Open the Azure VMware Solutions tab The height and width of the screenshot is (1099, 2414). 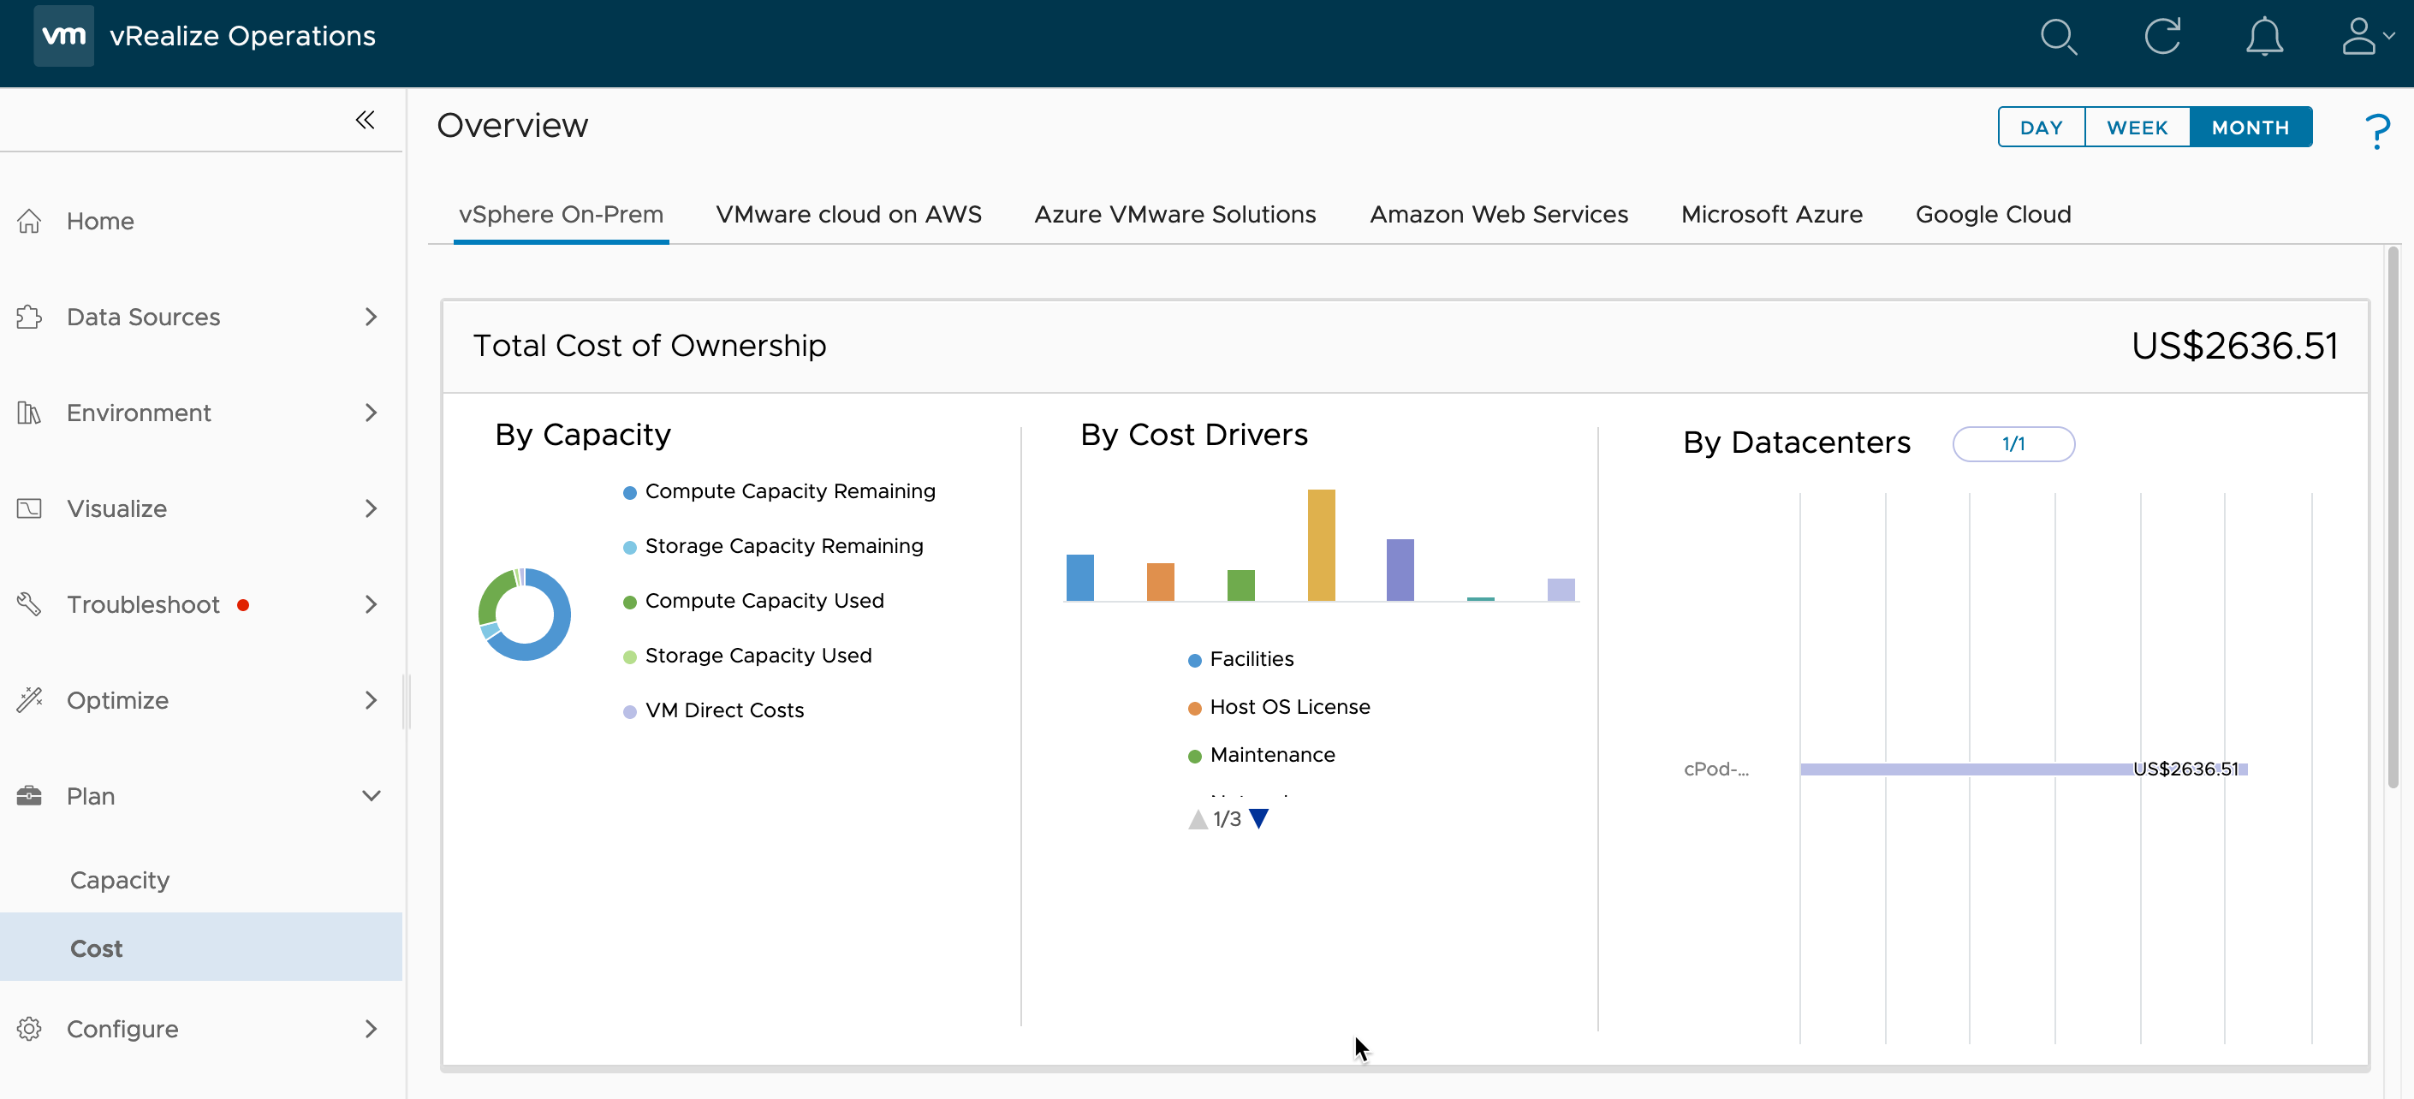point(1174,215)
